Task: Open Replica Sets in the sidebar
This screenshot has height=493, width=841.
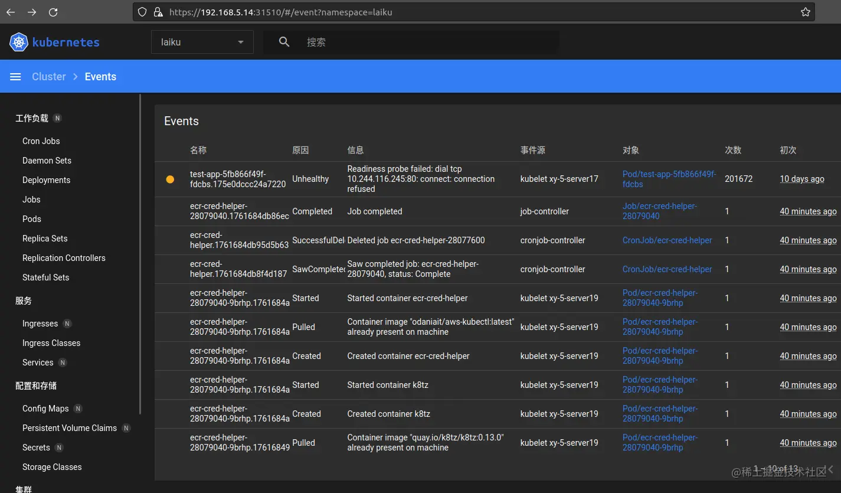Action: (x=45, y=239)
